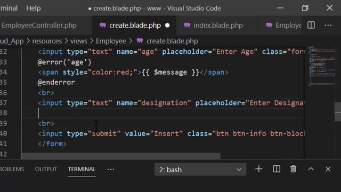The height and width of the screenshot is (192, 341).
Task: Split the terminal pane
Action: pyautogui.click(x=277, y=169)
